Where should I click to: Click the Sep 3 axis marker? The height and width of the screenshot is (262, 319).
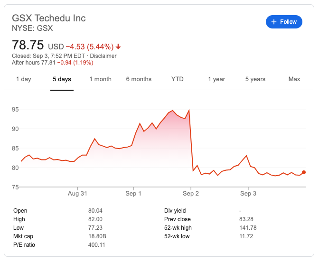248,194
